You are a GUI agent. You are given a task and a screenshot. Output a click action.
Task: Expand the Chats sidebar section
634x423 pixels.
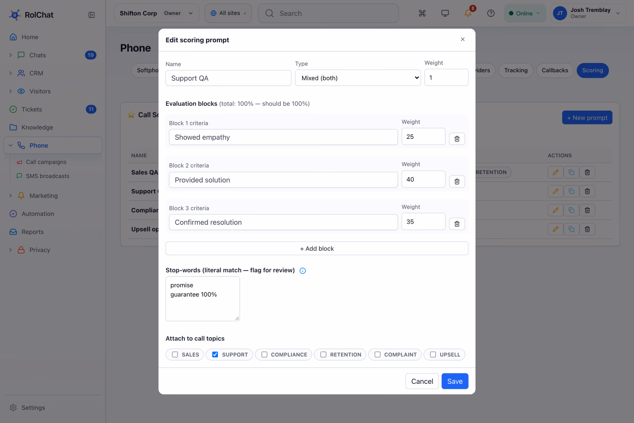pyautogui.click(x=10, y=55)
